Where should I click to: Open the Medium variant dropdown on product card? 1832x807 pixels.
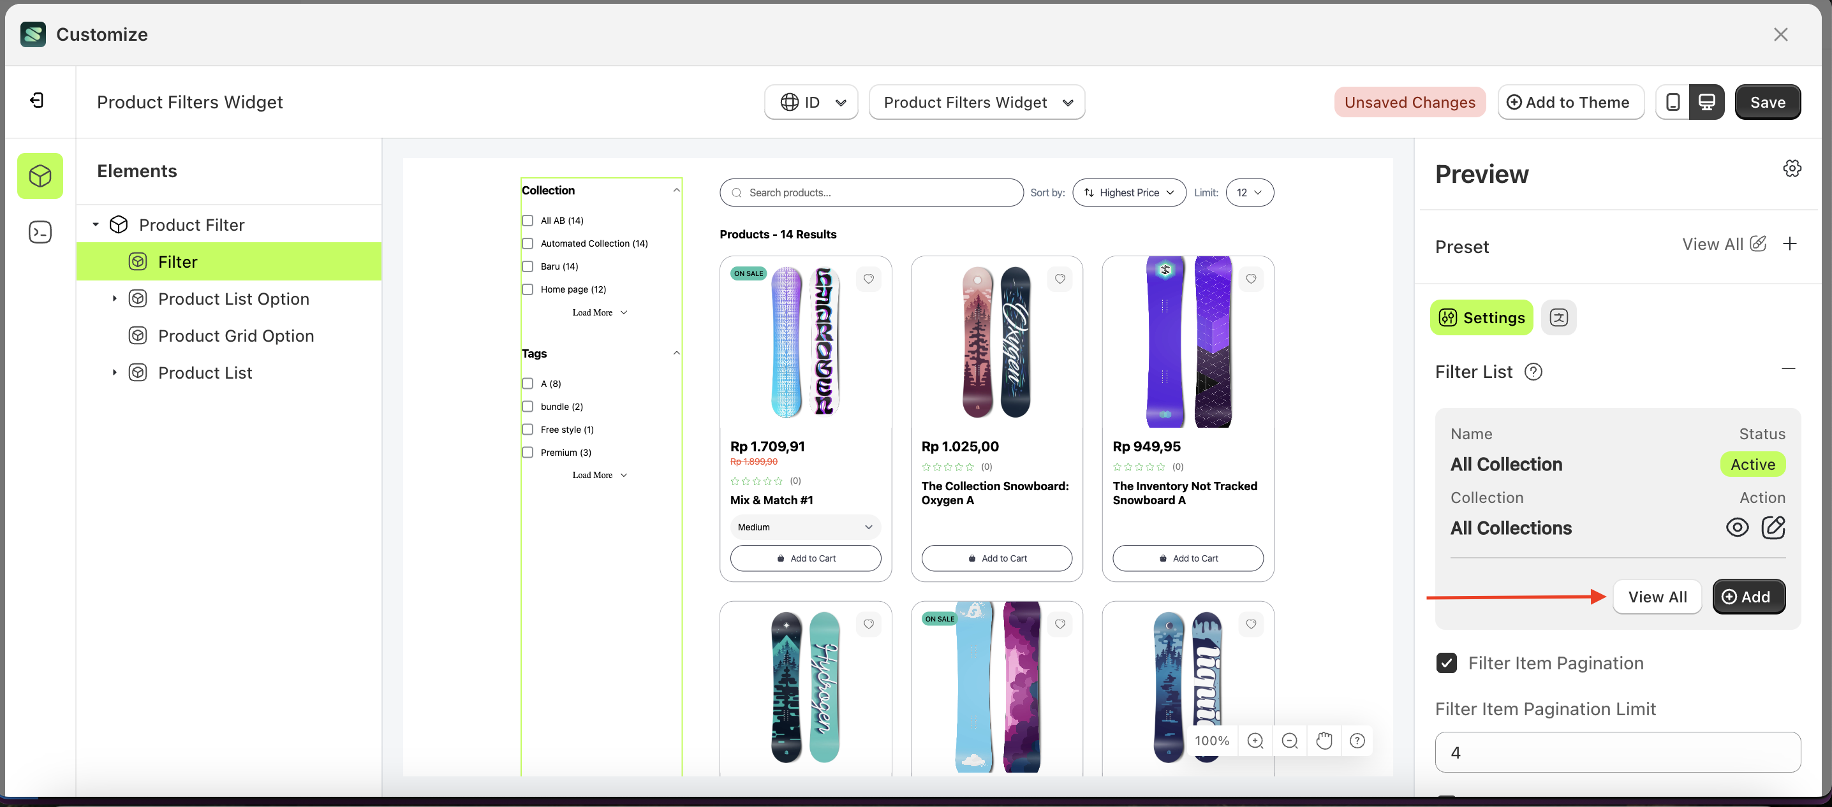804,527
